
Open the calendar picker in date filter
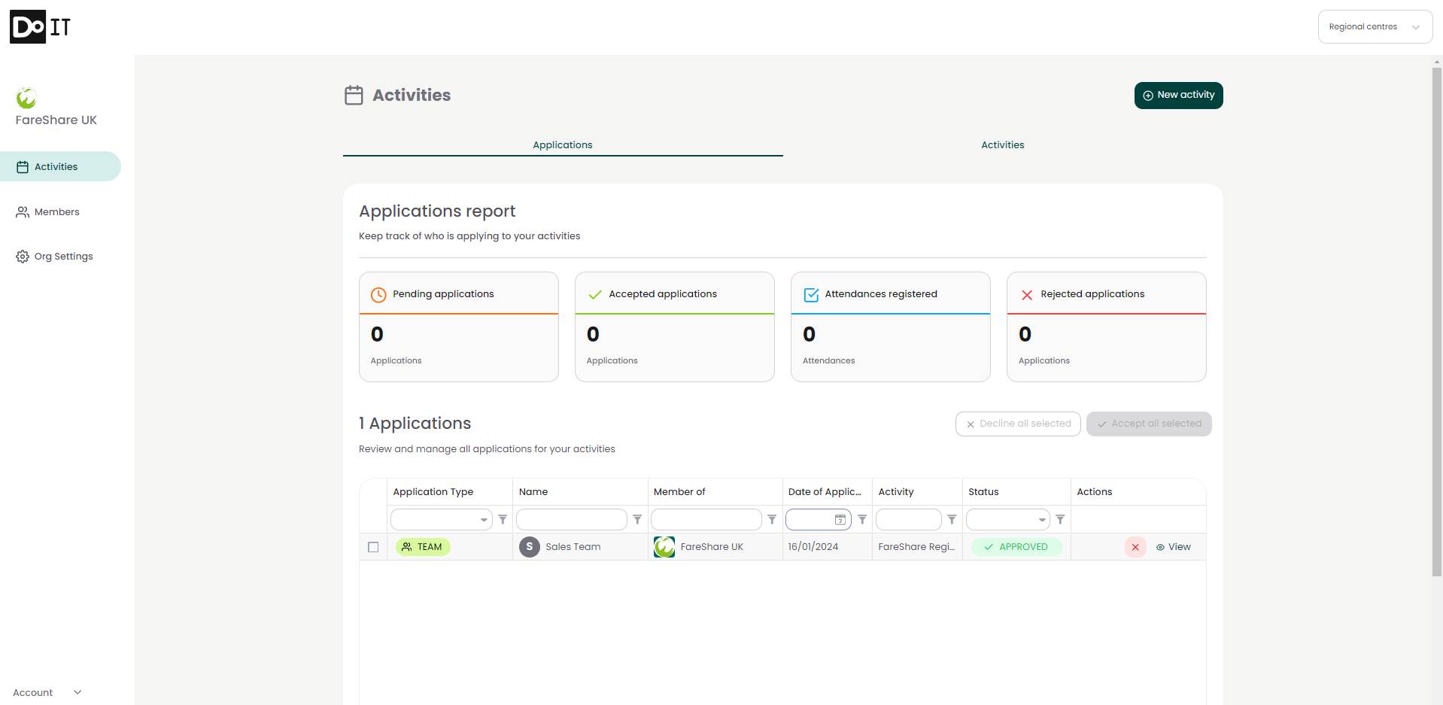click(x=840, y=520)
